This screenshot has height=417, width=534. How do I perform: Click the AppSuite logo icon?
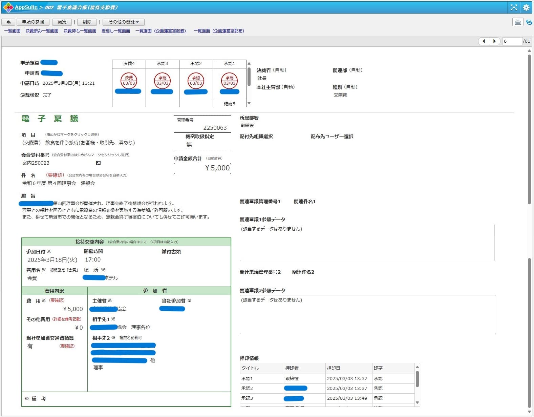pyautogui.click(x=8, y=7)
